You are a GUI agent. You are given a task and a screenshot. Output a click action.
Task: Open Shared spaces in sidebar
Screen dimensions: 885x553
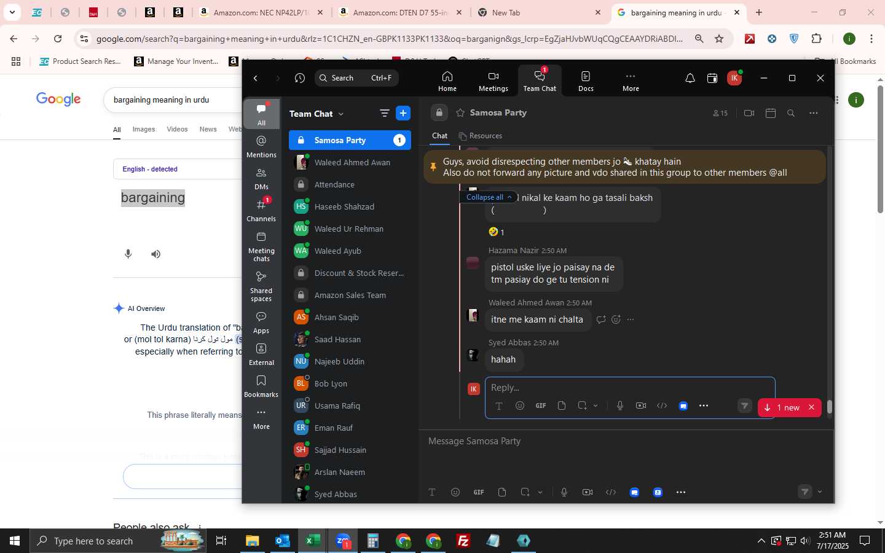tap(261, 286)
